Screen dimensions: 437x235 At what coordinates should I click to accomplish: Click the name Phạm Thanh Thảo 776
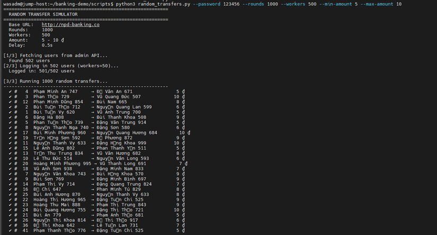tap(60, 231)
